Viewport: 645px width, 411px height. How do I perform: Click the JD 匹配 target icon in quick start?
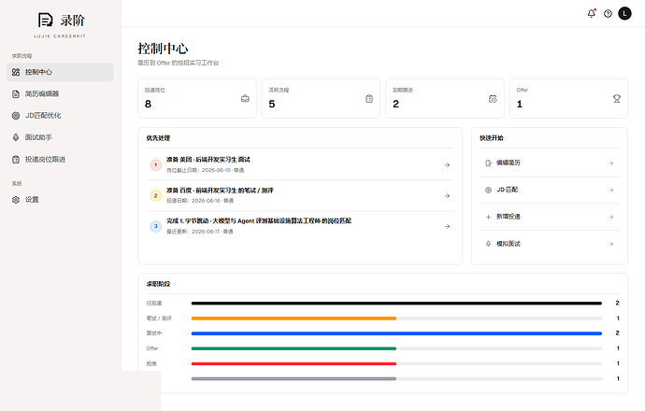coord(488,190)
